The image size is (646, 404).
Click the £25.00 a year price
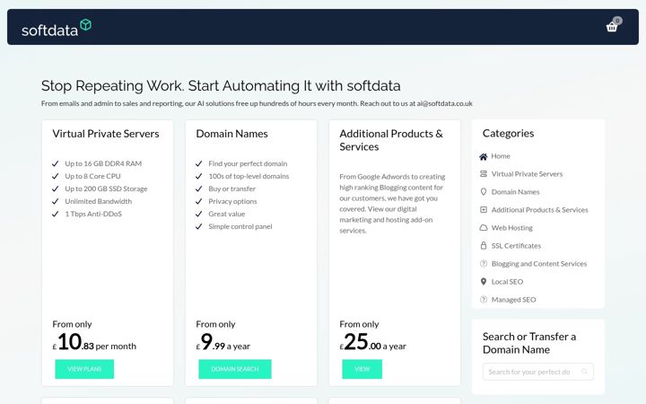(x=372, y=342)
